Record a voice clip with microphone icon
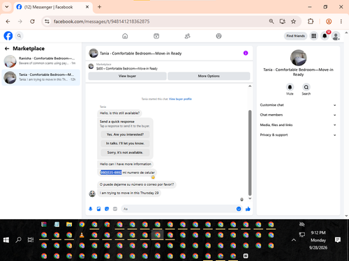This screenshot has width=349, height=261. click(91, 209)
